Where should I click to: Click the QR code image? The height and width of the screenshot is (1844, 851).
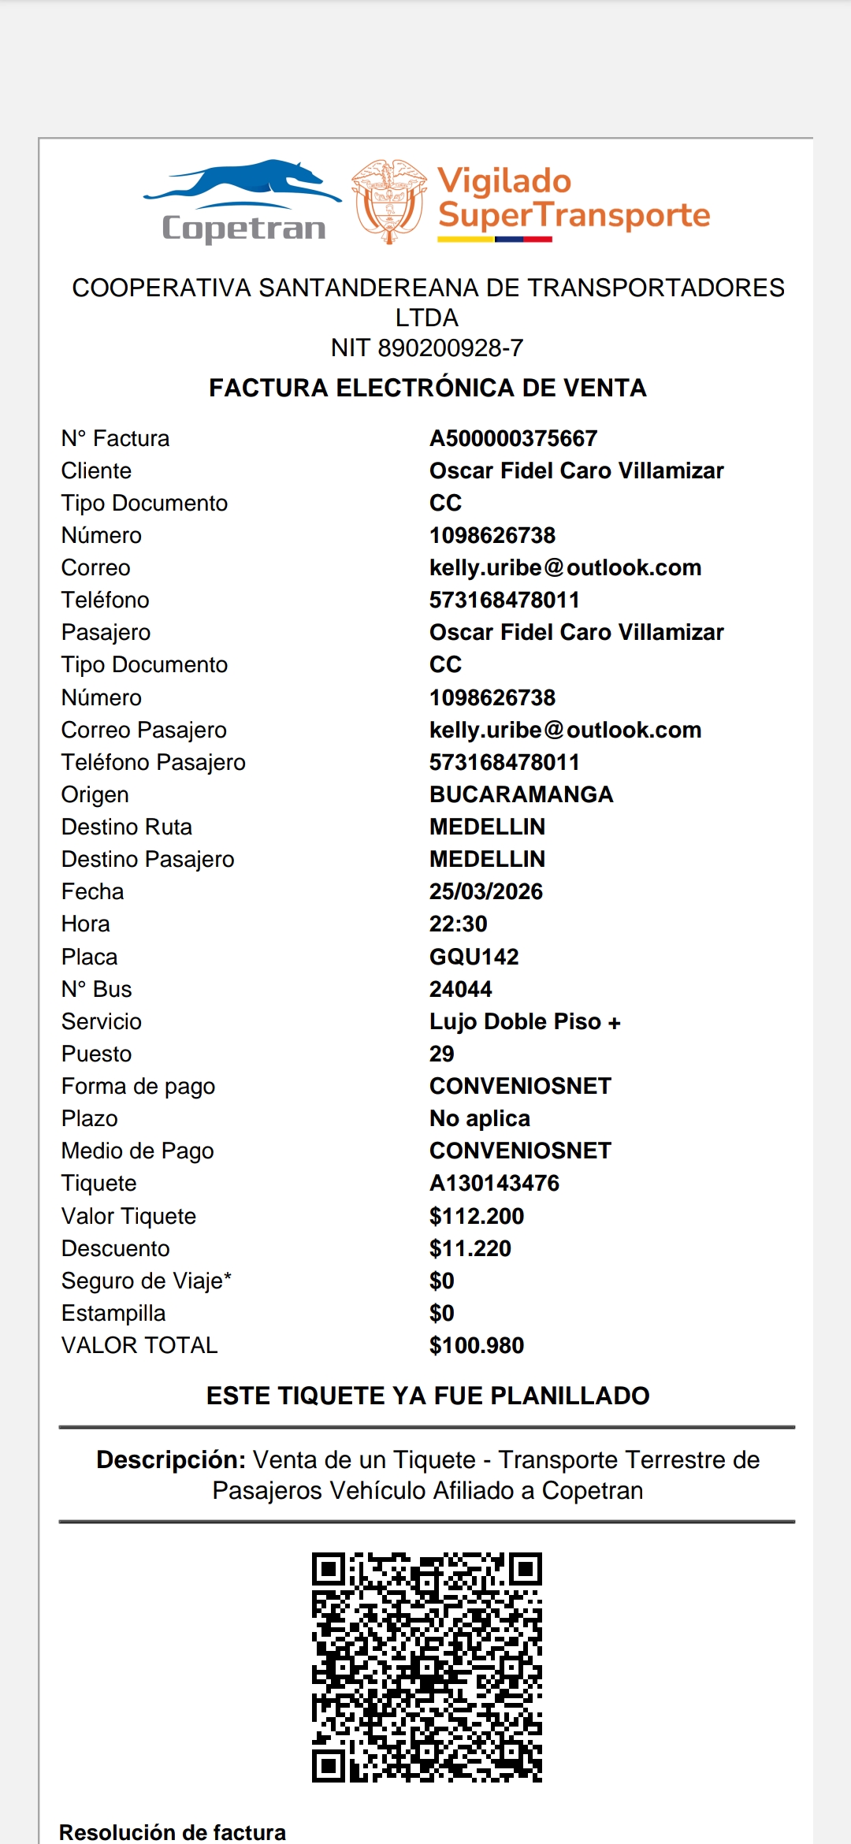(x=426, y=1667)
